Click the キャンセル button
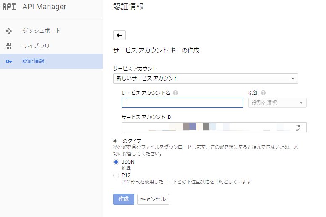The width and height of the screenshot is (326, 217). coord(153,199)
